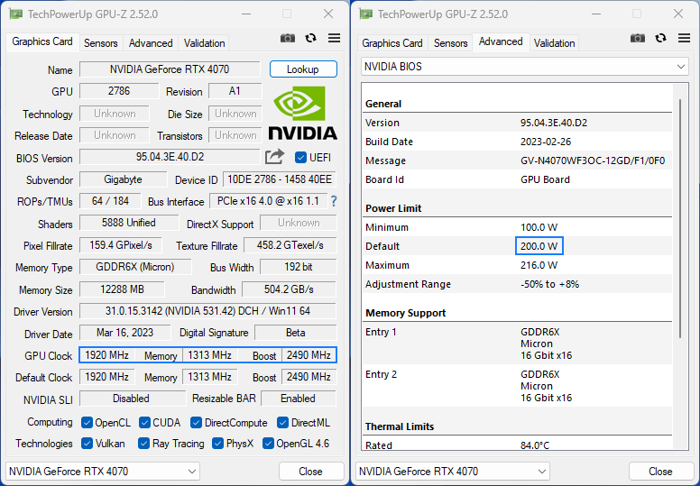
Task: Click the Bus Interface question mark icon
Action: (x=334, y=201)
